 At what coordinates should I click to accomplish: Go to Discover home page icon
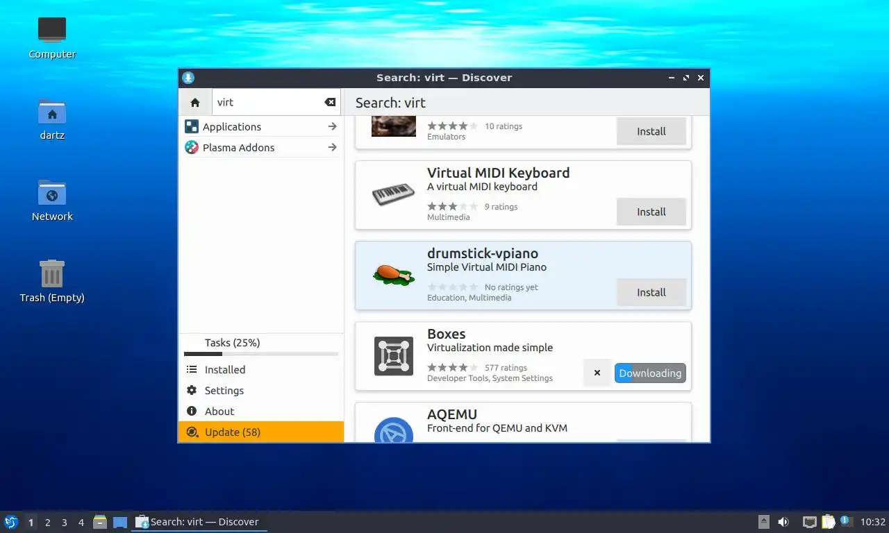195,102
